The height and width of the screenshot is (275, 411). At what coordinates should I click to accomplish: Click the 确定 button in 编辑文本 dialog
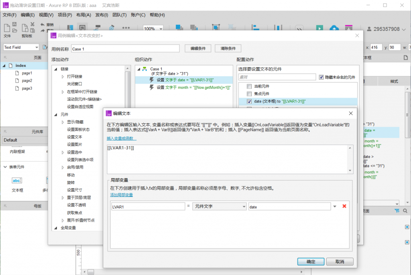coord(311,262)
